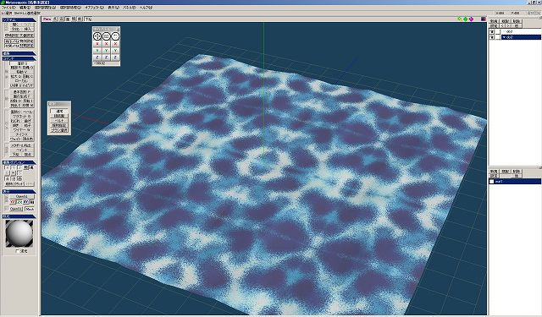
Task: Select the mat1 row in material list
Action: click(515, 182)
